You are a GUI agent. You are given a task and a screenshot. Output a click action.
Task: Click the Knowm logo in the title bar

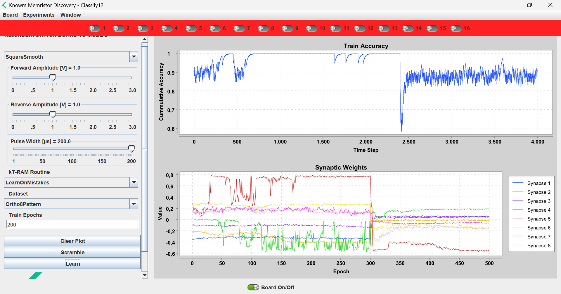click(x=4, y=5)
